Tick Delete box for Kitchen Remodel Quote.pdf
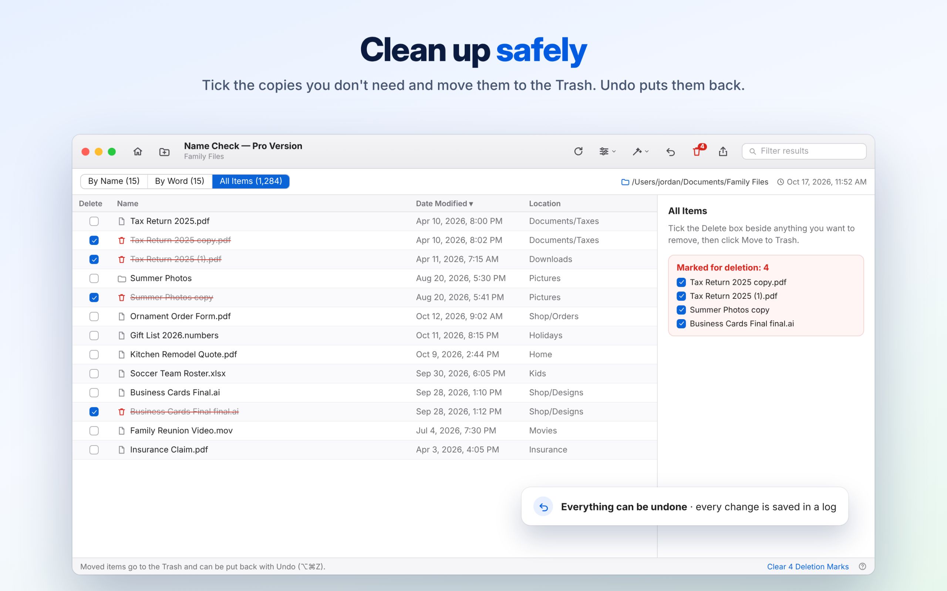Image resolution: width=947 pixels, height=591 pixels. (94, 355)
